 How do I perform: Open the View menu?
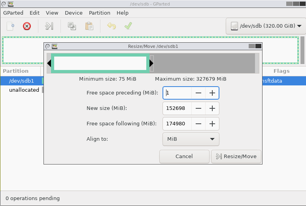click(x=52, y=13)
